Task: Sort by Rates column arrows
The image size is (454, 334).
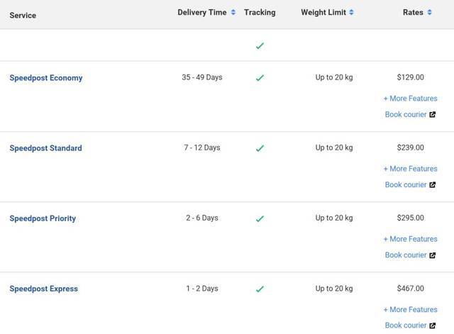Action: (x=430, y=13)
